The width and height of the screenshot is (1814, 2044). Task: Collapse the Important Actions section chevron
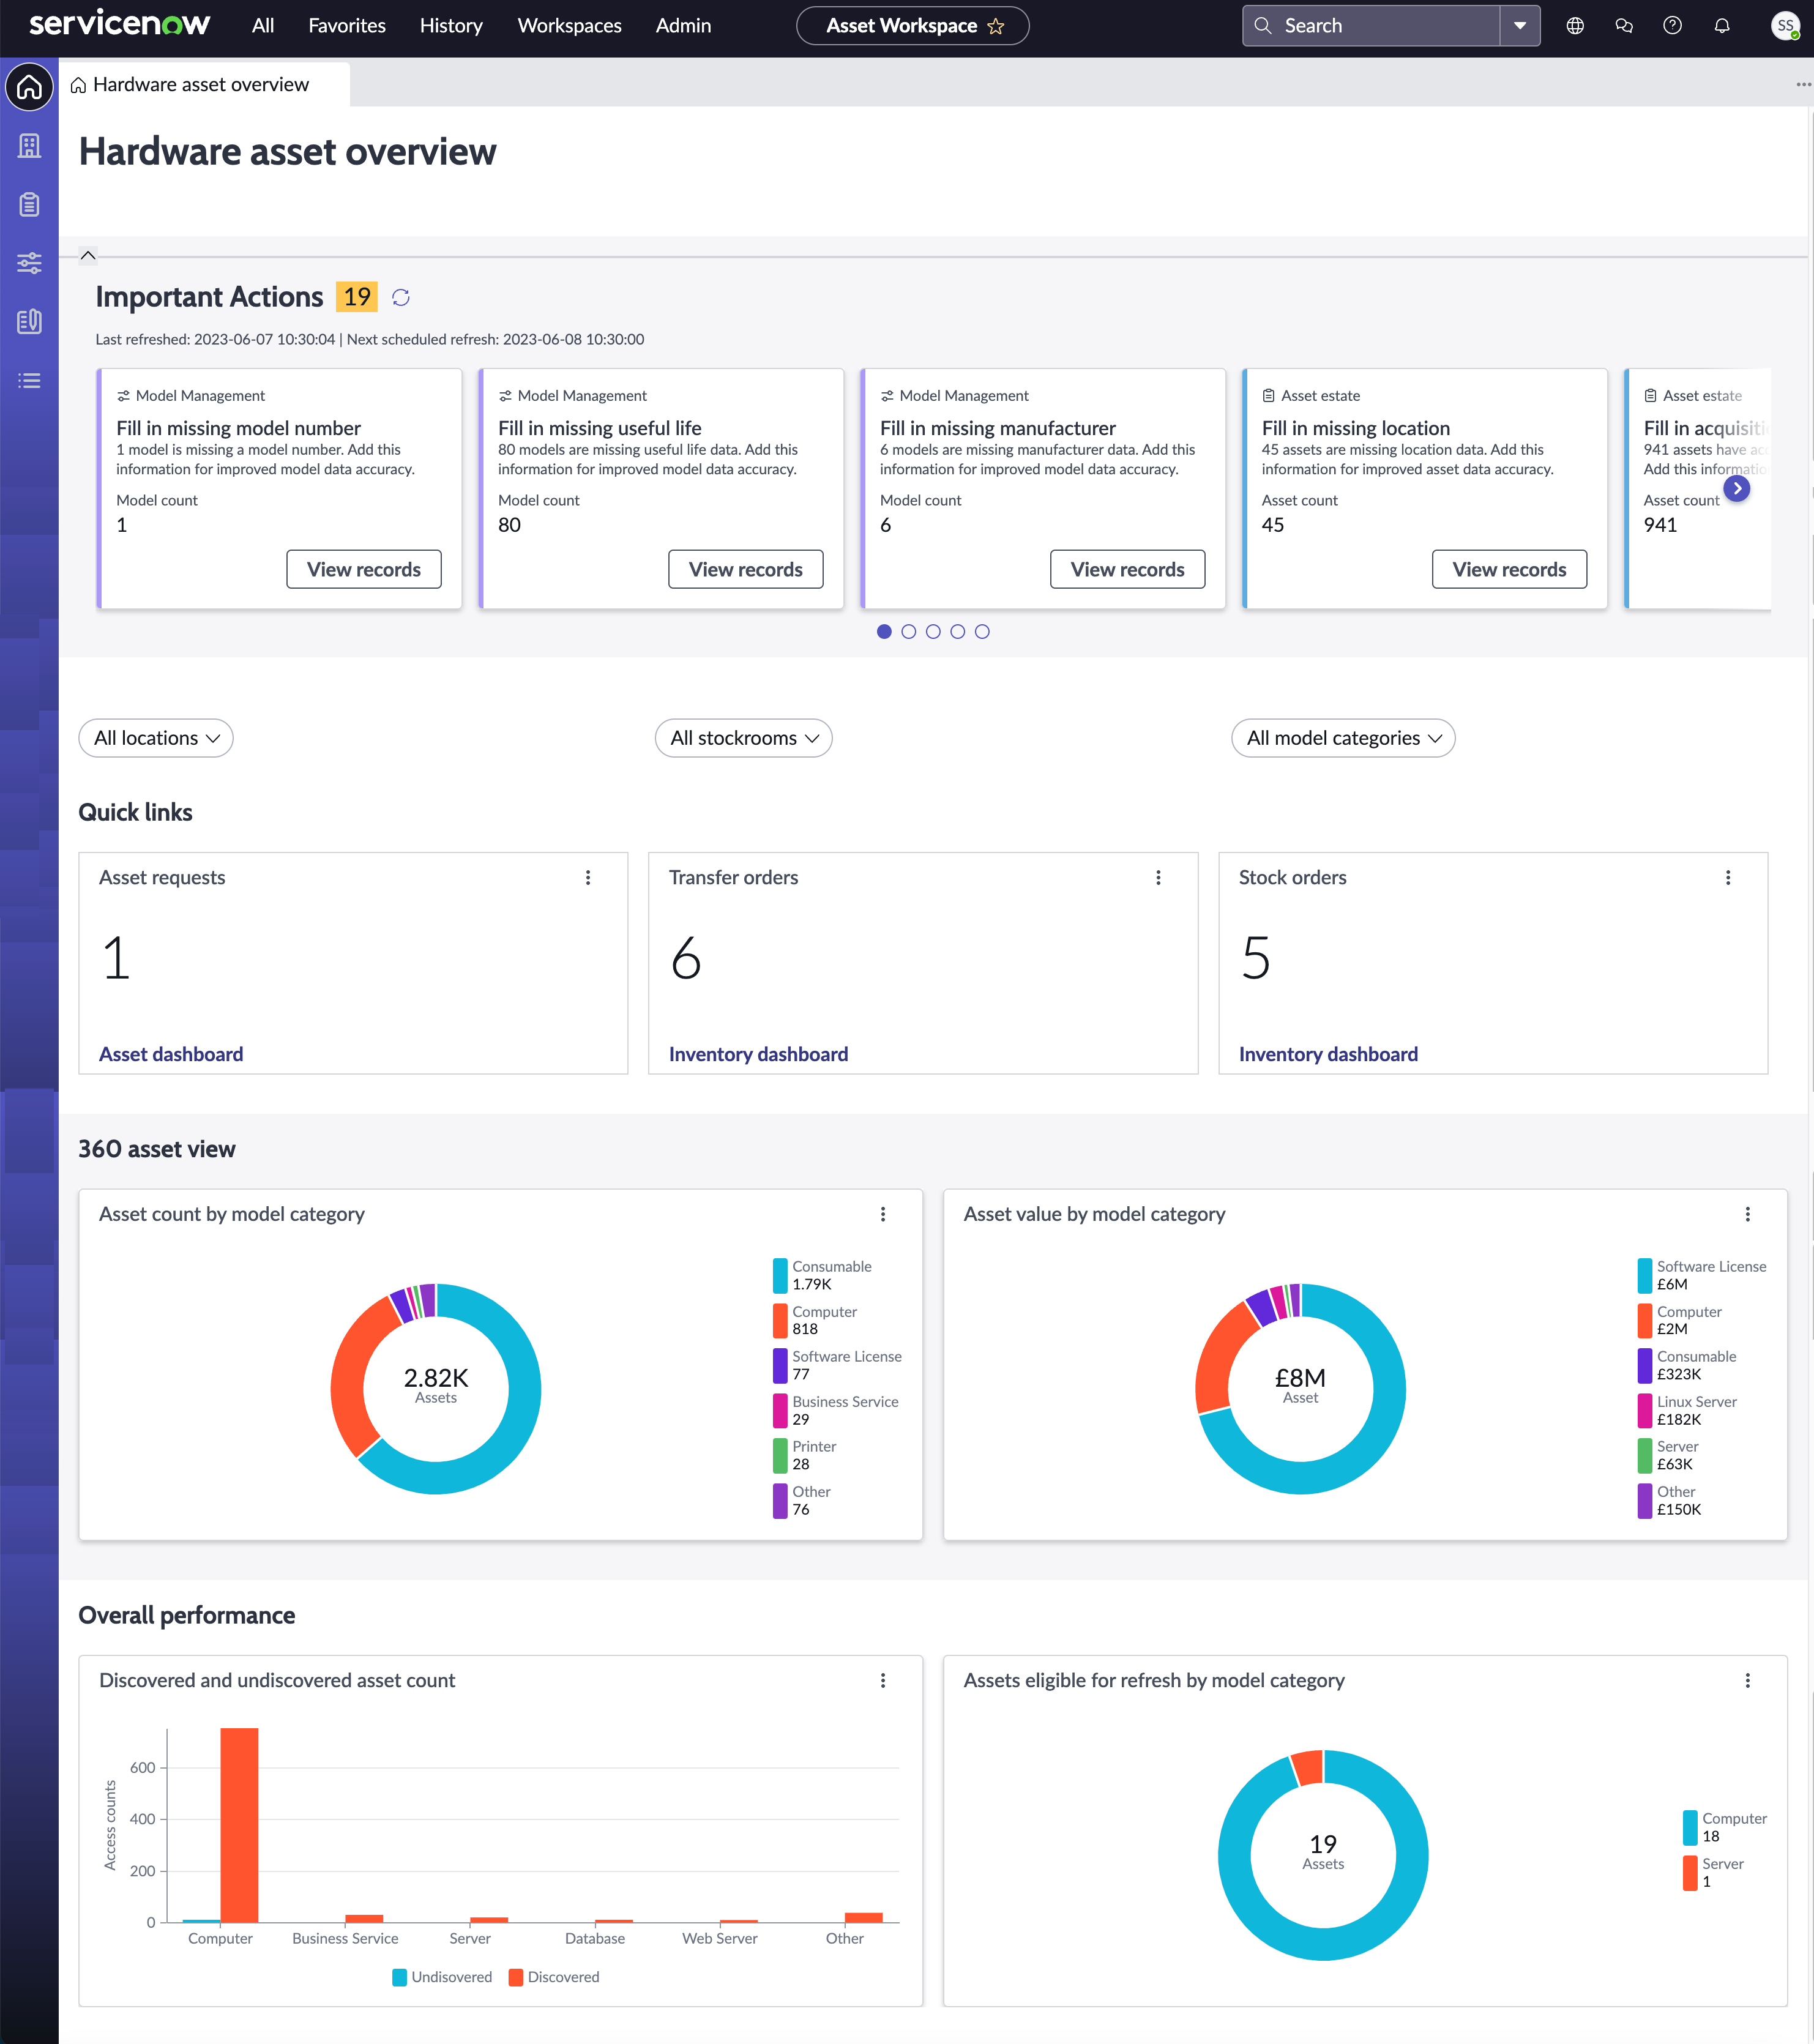(x=88, y=255)
